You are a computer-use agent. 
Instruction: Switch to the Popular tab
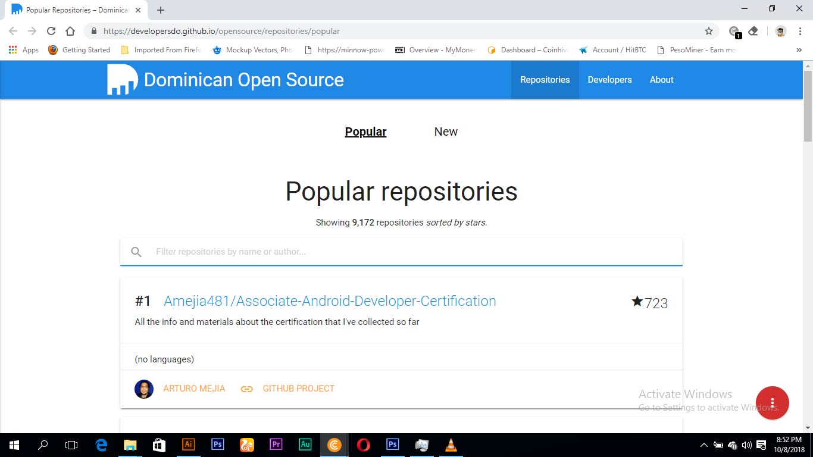[x=366, y=132]
